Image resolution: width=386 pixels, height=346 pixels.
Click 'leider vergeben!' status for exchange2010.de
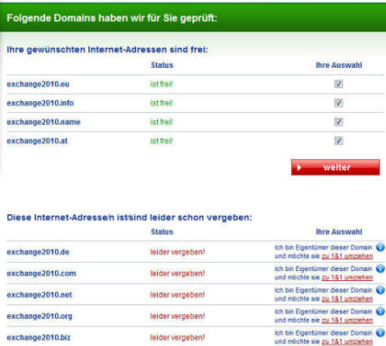point(178,252)
